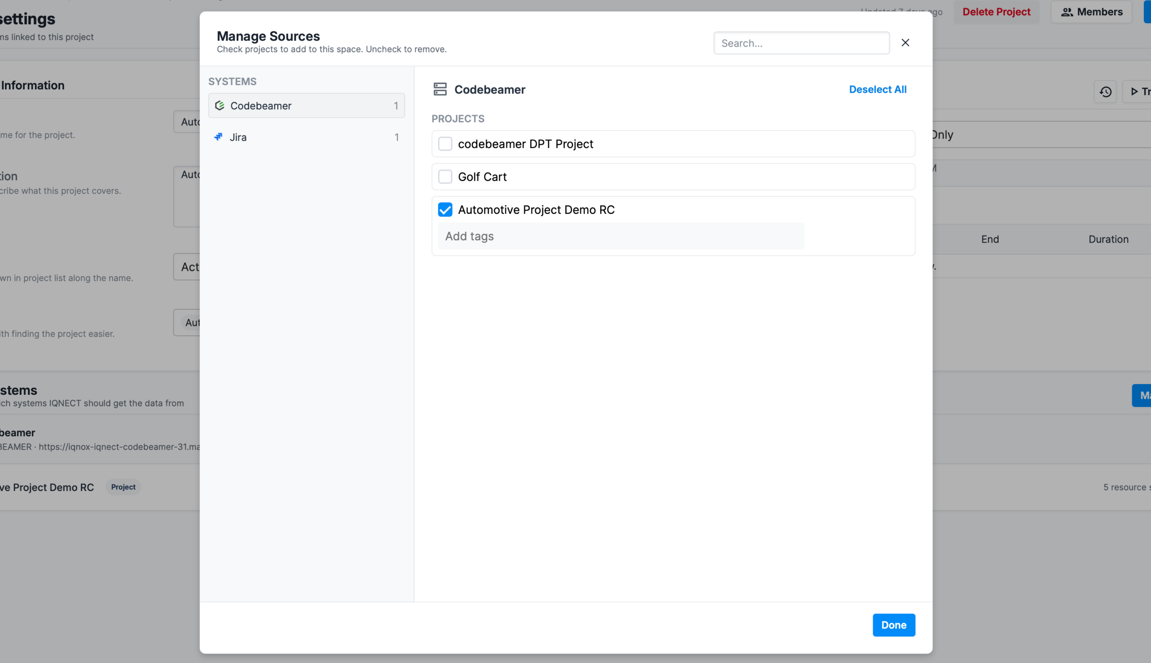The image size is (1151, 663).
Task: Click Automotive Project Demo RC label
Action: click(536, 209)
